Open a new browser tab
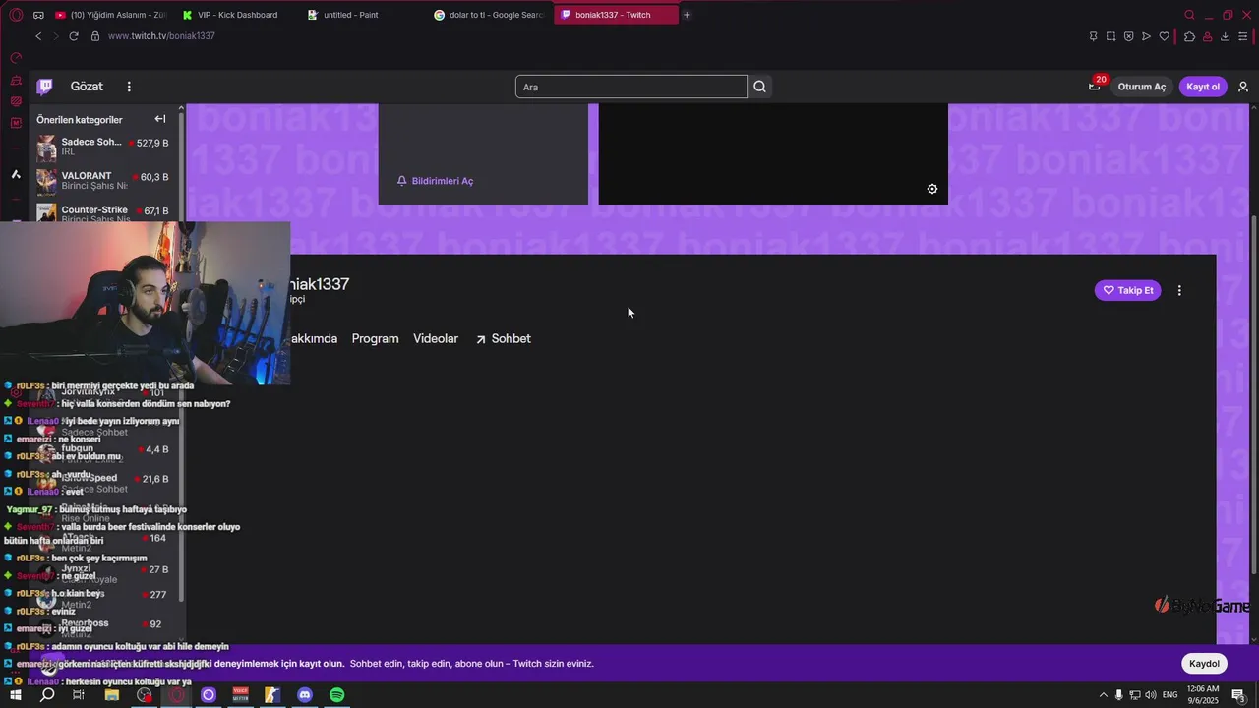This screenshot has width=1259, height=708. coord(687,15)
